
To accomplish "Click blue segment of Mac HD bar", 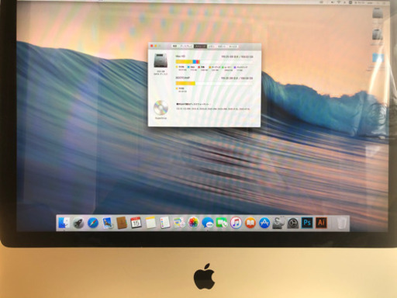I will (195, 61).
